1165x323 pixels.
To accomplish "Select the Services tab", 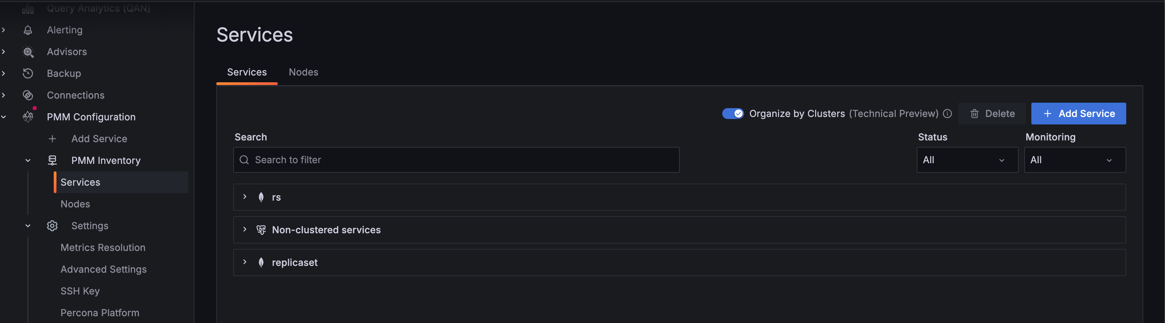I will point(247,72).
